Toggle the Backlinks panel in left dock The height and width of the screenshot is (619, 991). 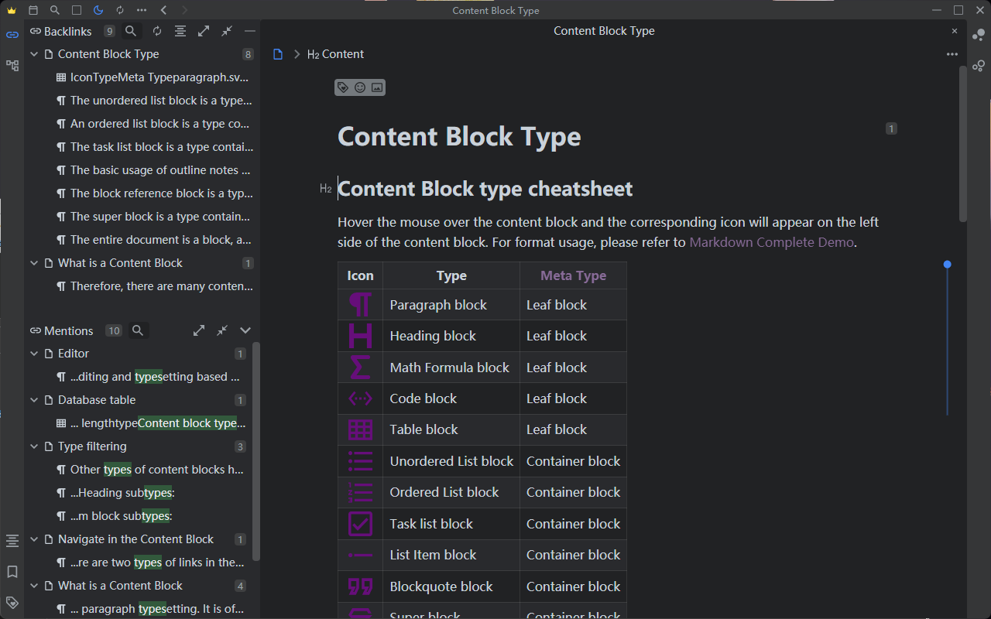[x=12, y=35]
